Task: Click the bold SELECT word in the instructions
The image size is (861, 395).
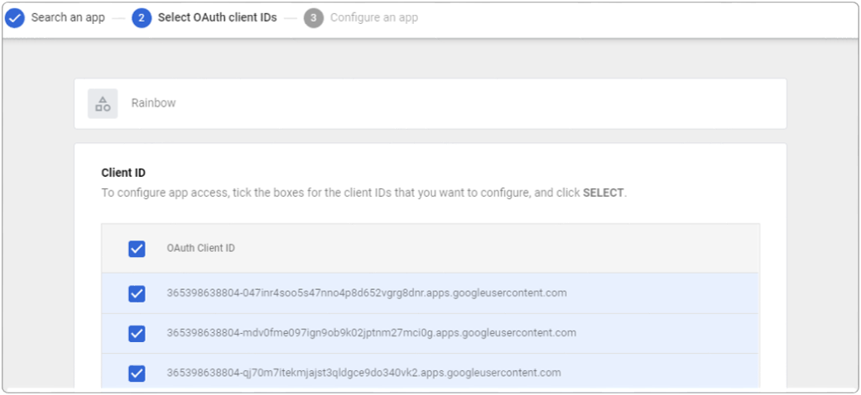Action: pos(604,193)
